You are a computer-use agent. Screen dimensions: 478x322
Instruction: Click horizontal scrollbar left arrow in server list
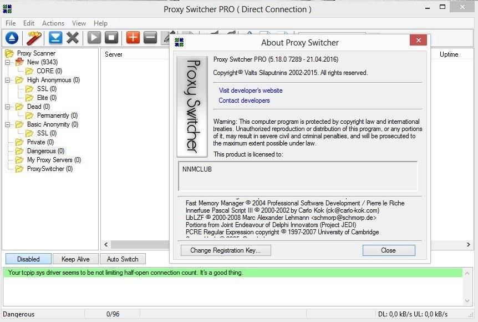click(x=106, y=244)
